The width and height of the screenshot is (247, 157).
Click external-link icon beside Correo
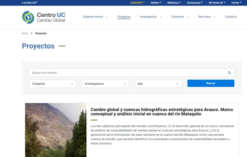pyautogui.click(x=241, y=2)
